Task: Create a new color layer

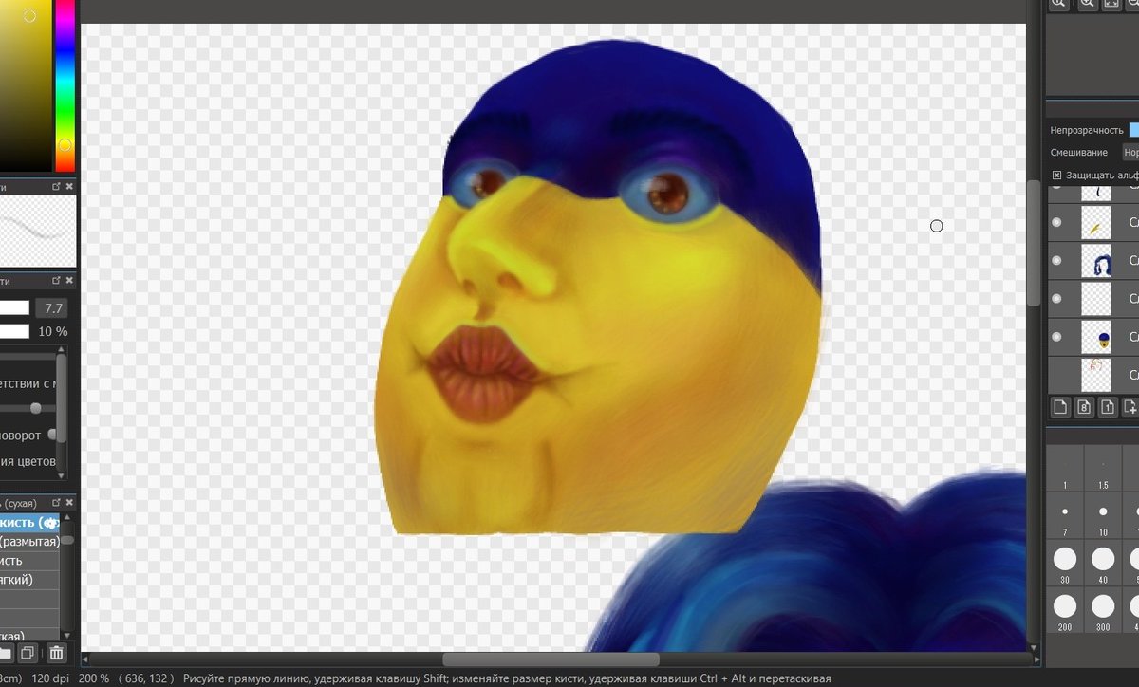Action: [x=1061, y=407]
